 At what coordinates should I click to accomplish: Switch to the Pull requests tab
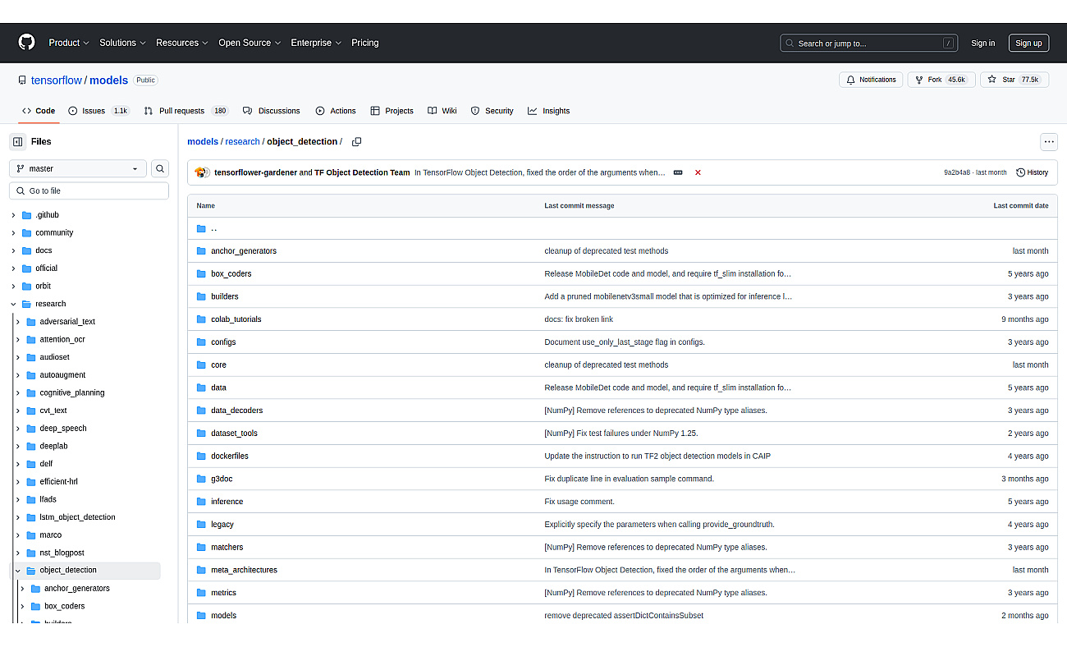(186, 111)
